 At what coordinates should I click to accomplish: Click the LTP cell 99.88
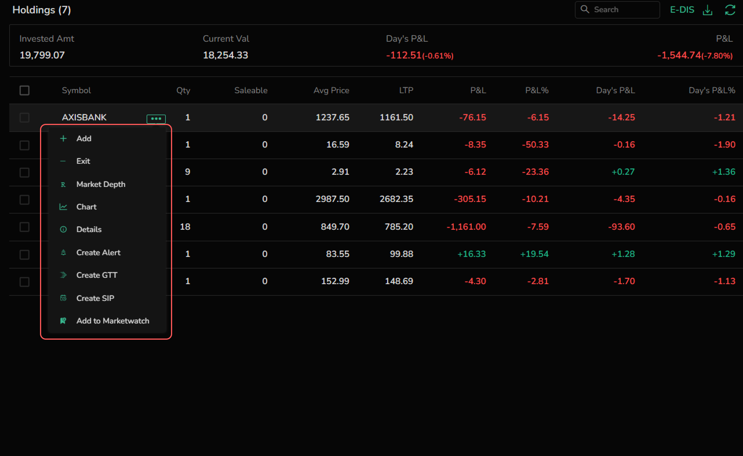point(401,254)
